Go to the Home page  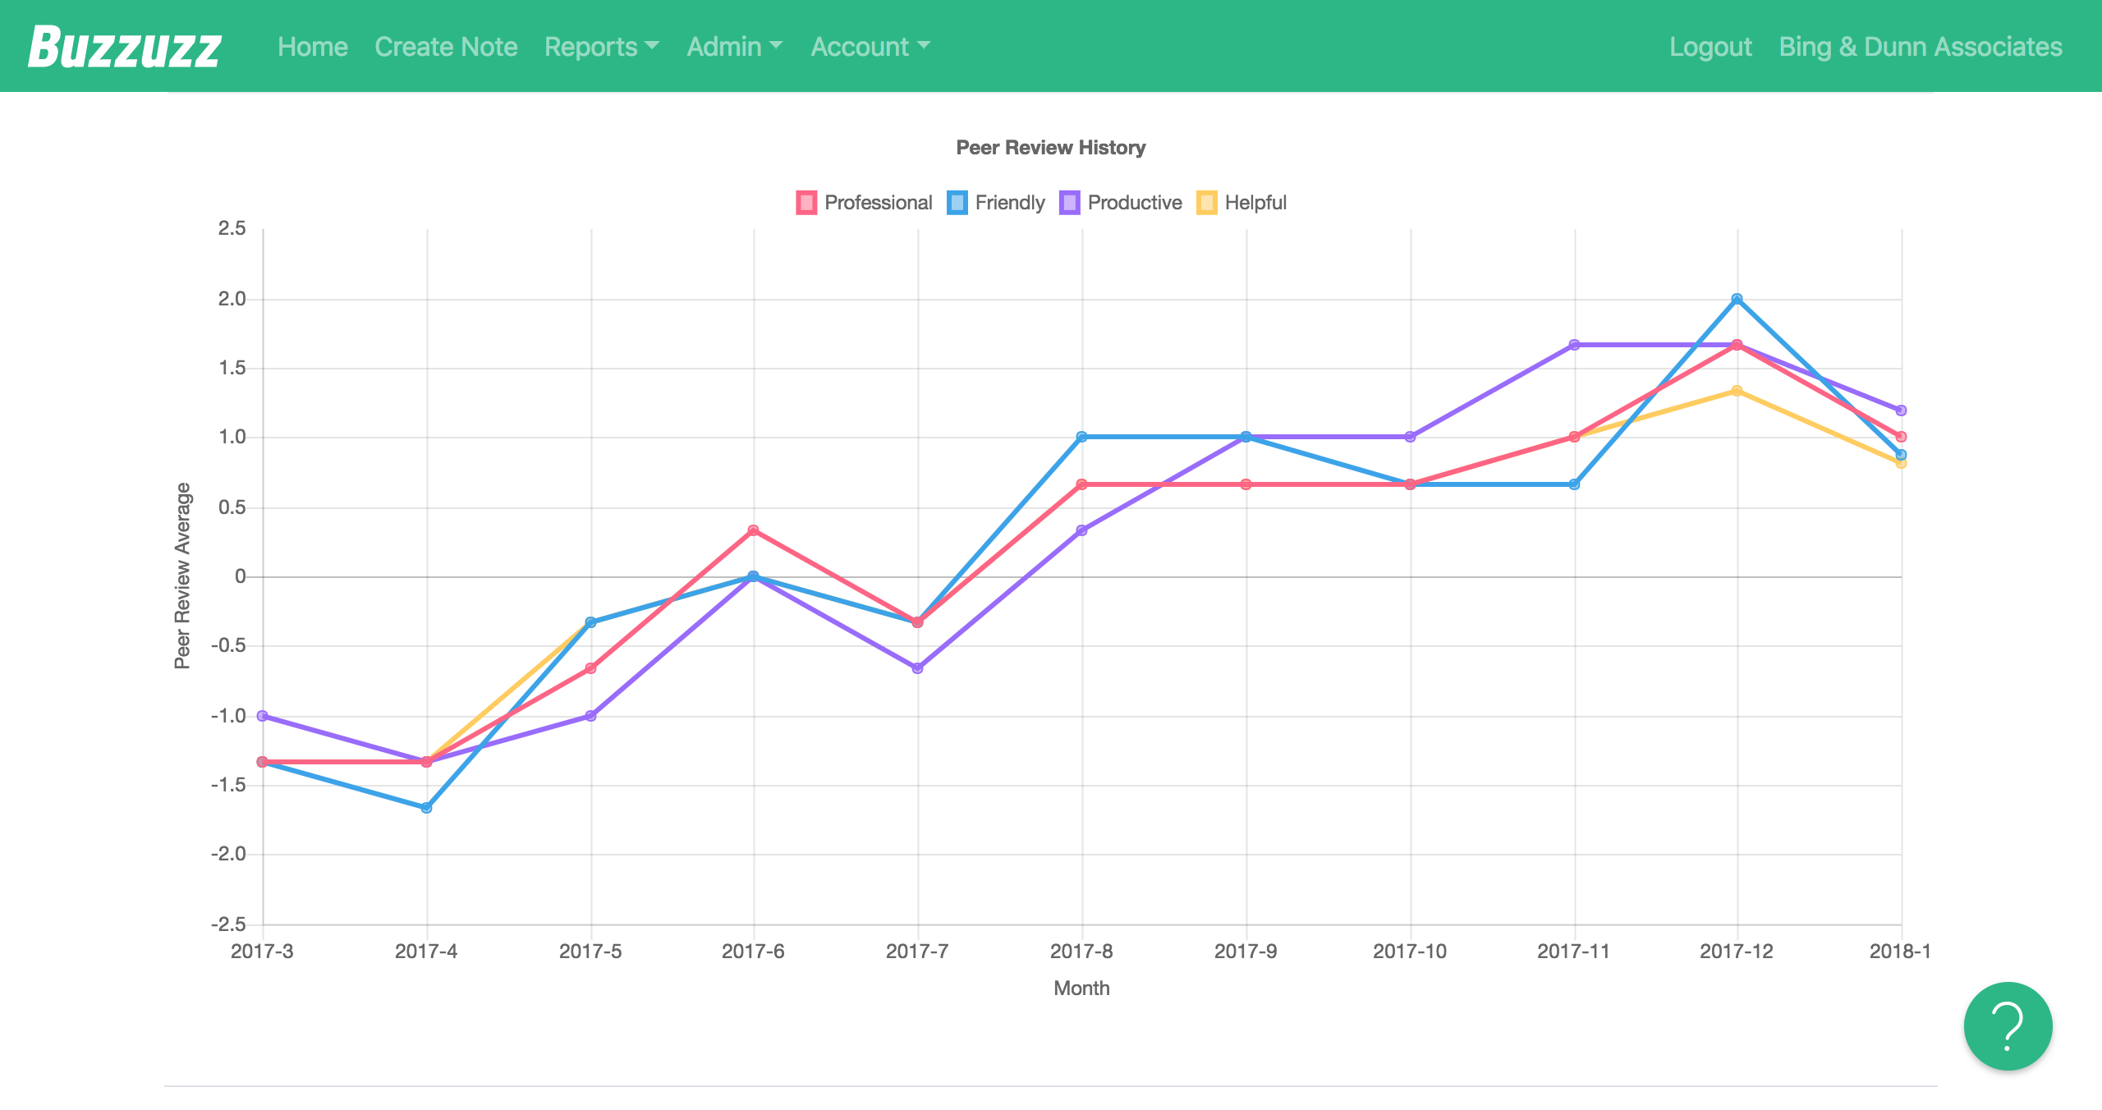point(312,47)
